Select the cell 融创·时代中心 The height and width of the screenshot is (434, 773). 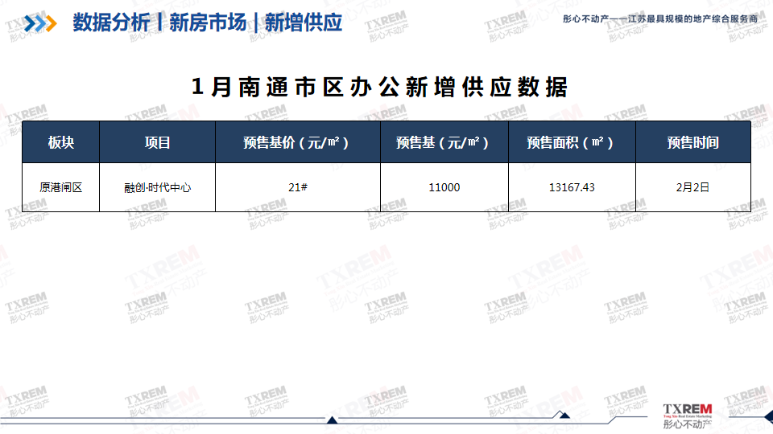click(157, 187)
